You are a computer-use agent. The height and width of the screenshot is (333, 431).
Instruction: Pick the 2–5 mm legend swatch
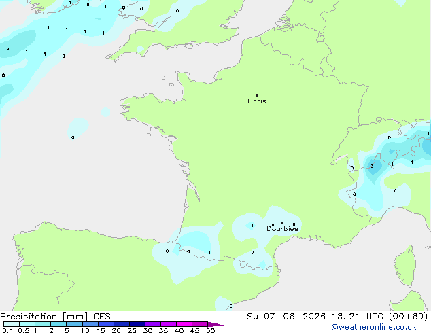58,324
